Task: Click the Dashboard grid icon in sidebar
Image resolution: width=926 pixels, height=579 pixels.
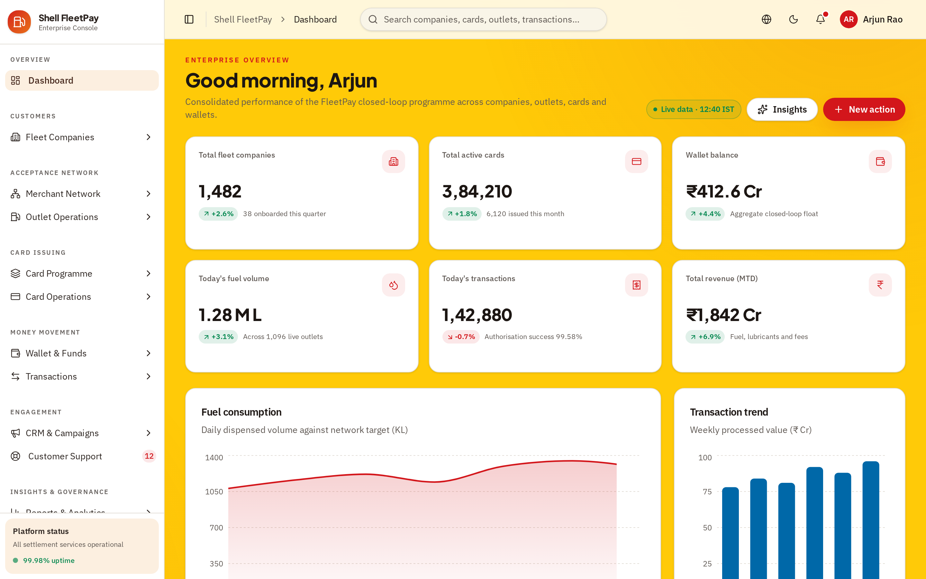Action: click(15, 80)
